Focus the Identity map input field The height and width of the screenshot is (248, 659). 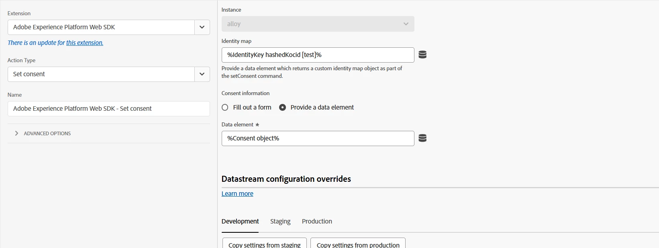coord(318,55)
